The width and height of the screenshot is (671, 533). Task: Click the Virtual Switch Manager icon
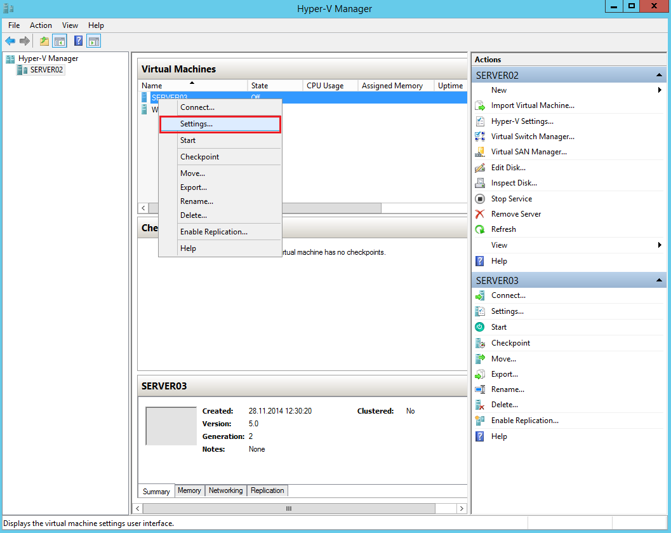pos(480,137)
